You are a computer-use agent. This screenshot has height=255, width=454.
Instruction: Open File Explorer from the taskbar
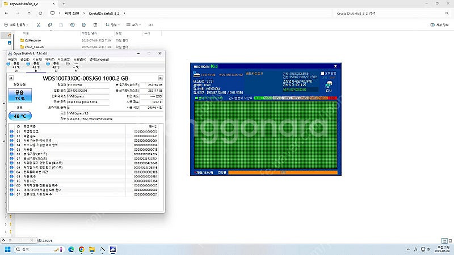click(x=92, y=249)
